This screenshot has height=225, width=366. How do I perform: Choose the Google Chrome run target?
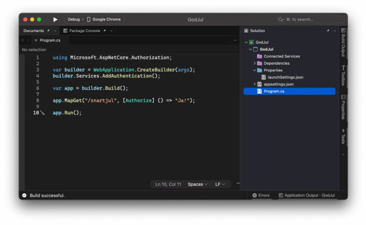point(107,19)
